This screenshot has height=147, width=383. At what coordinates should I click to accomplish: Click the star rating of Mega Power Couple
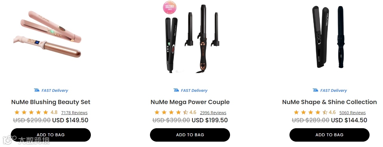click(x=171, y=112)
